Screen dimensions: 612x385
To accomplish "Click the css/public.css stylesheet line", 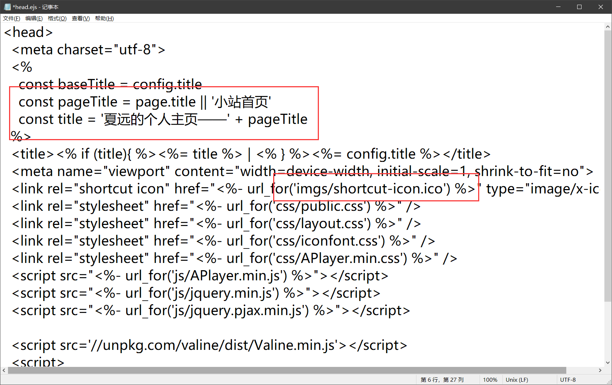I will pos(216,206).
